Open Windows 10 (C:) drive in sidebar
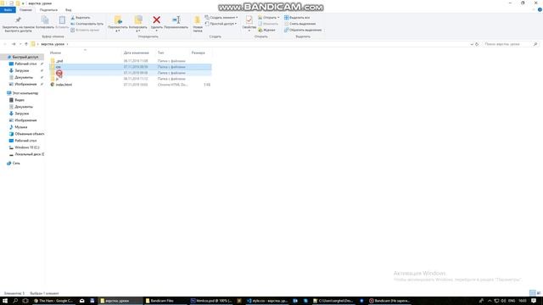The image size is (543, 305). point(26,147)
